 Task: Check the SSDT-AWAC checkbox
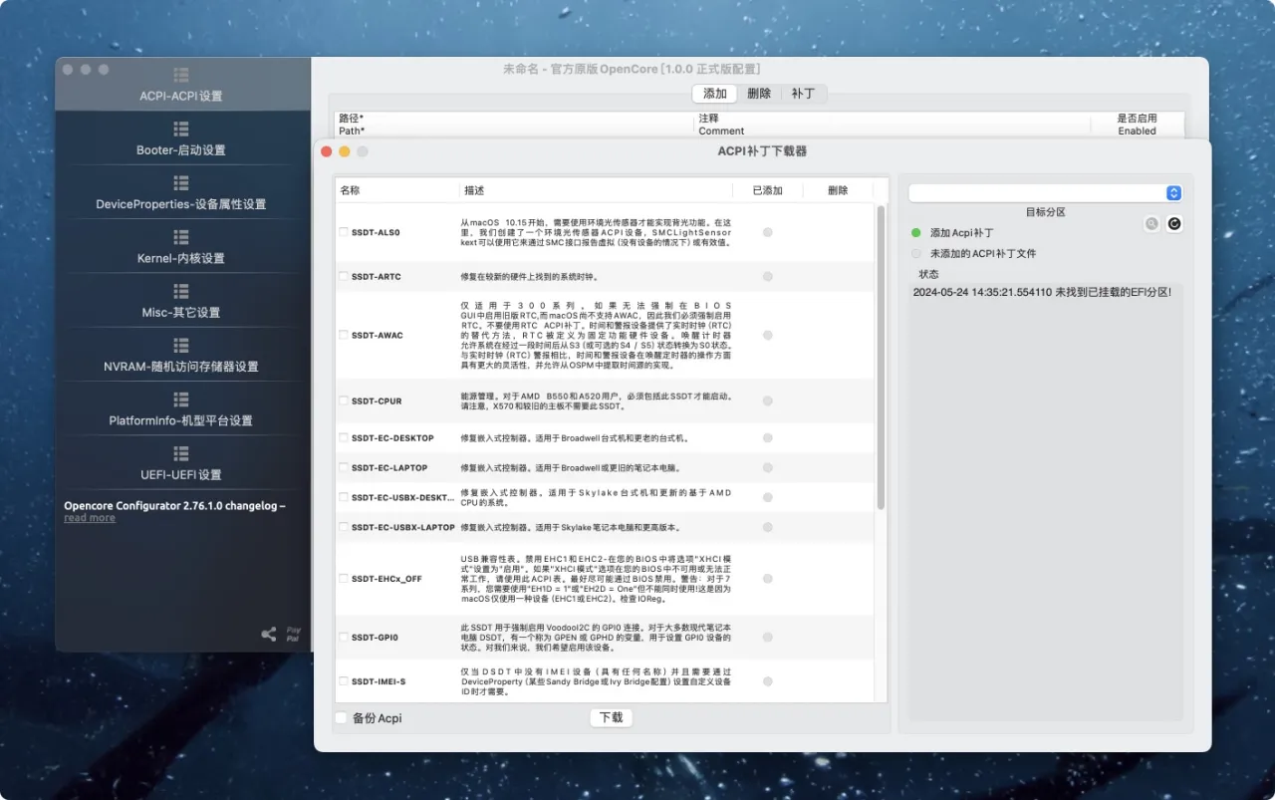(x=344, y=335)
